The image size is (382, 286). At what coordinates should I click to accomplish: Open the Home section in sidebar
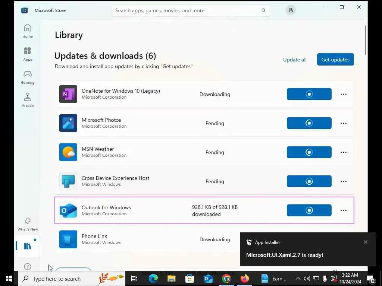[x=28, y=31]
